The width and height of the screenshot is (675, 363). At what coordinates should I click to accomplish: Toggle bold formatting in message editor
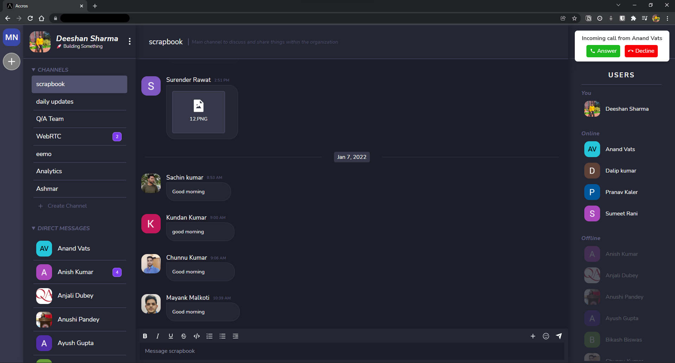pyautogui.click(x=145, y=336)
